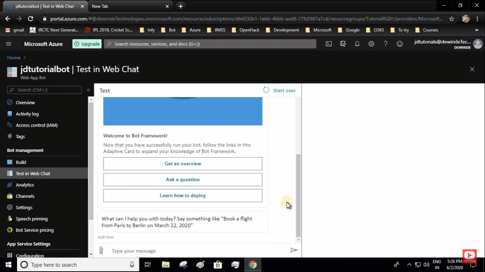Click the Get an overview button
The width and height of the screenshot is (485, 272).
183,164
